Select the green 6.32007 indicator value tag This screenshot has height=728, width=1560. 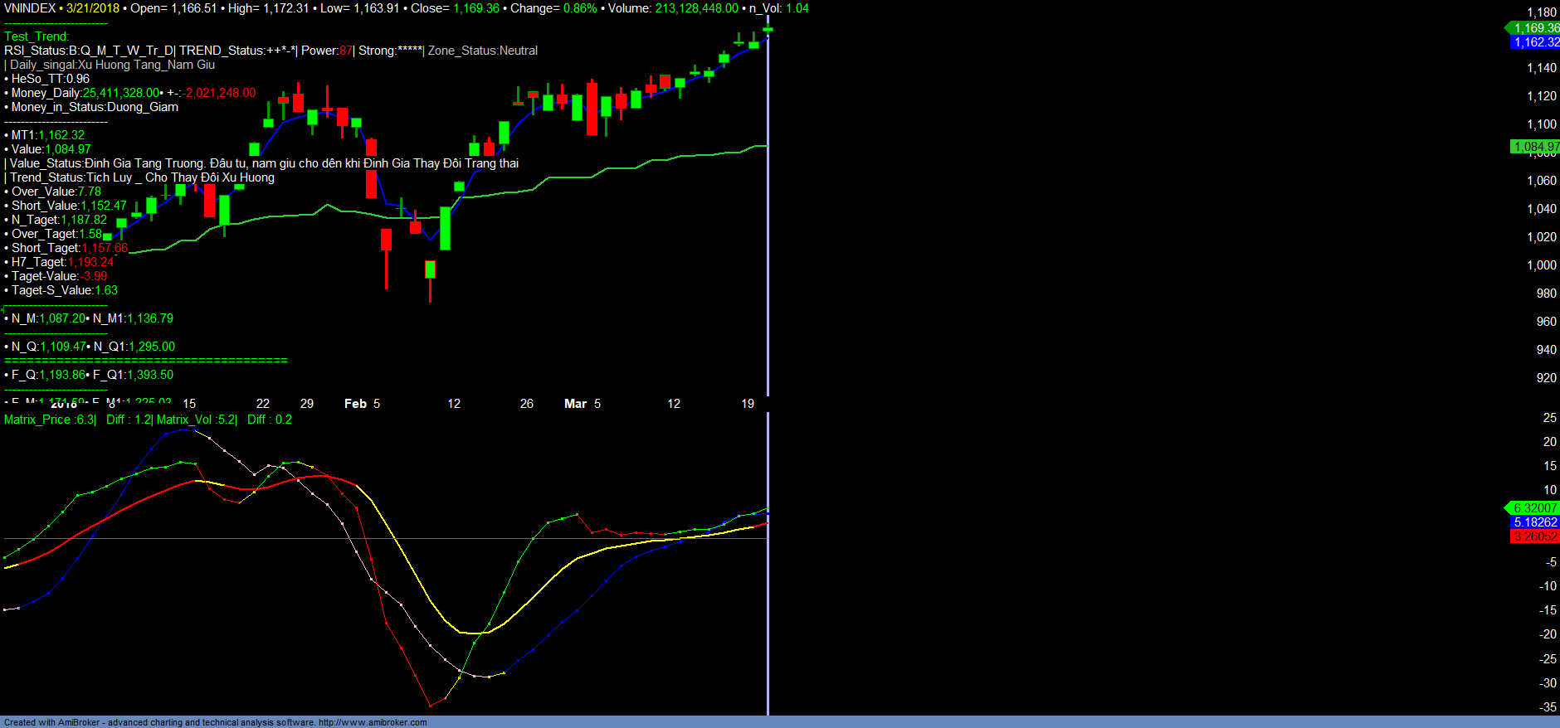coord(1534,508)
